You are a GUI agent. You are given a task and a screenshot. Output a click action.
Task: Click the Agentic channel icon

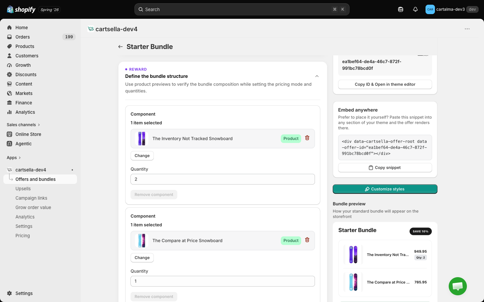coord(9,144)
